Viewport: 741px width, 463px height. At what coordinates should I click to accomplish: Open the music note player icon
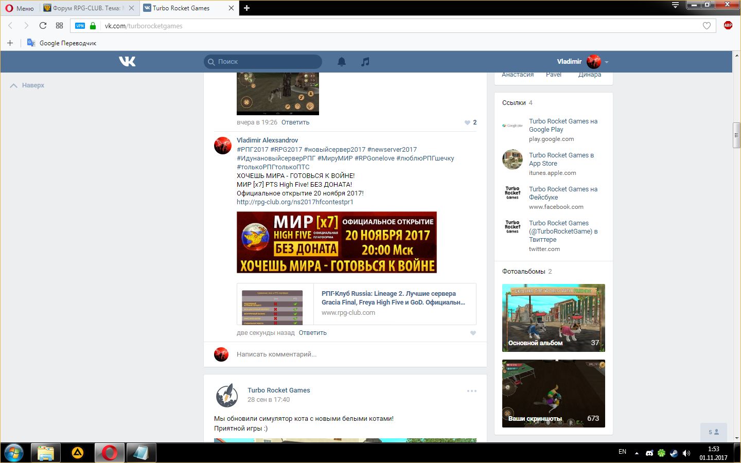pos(365,62)
